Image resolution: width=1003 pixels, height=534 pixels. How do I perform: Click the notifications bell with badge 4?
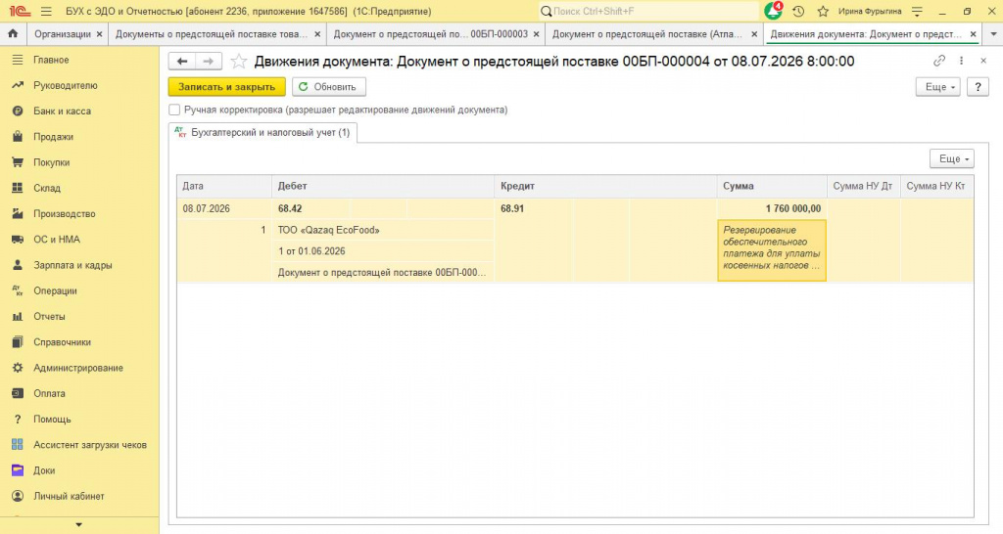point(774,11)
